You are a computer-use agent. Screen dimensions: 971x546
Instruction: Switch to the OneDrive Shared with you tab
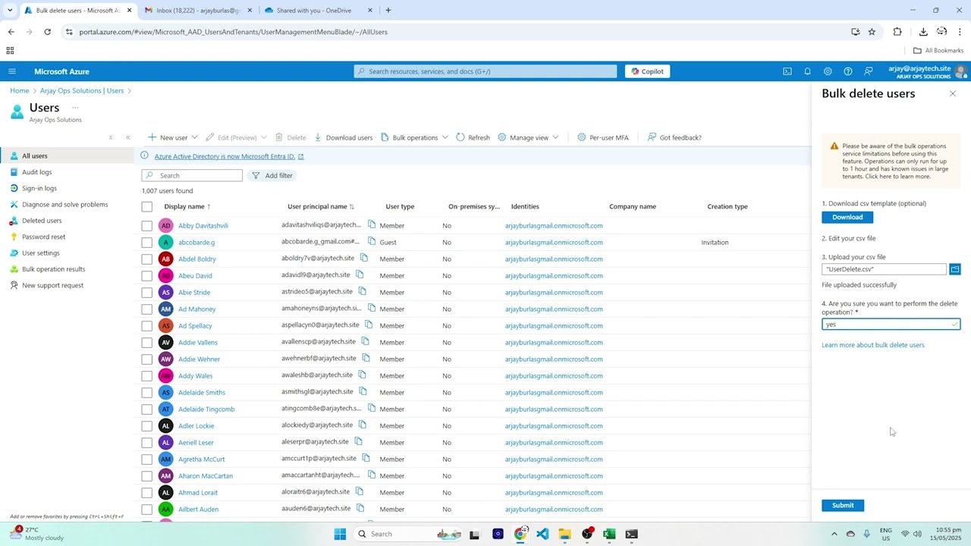[x=319, y=11]
